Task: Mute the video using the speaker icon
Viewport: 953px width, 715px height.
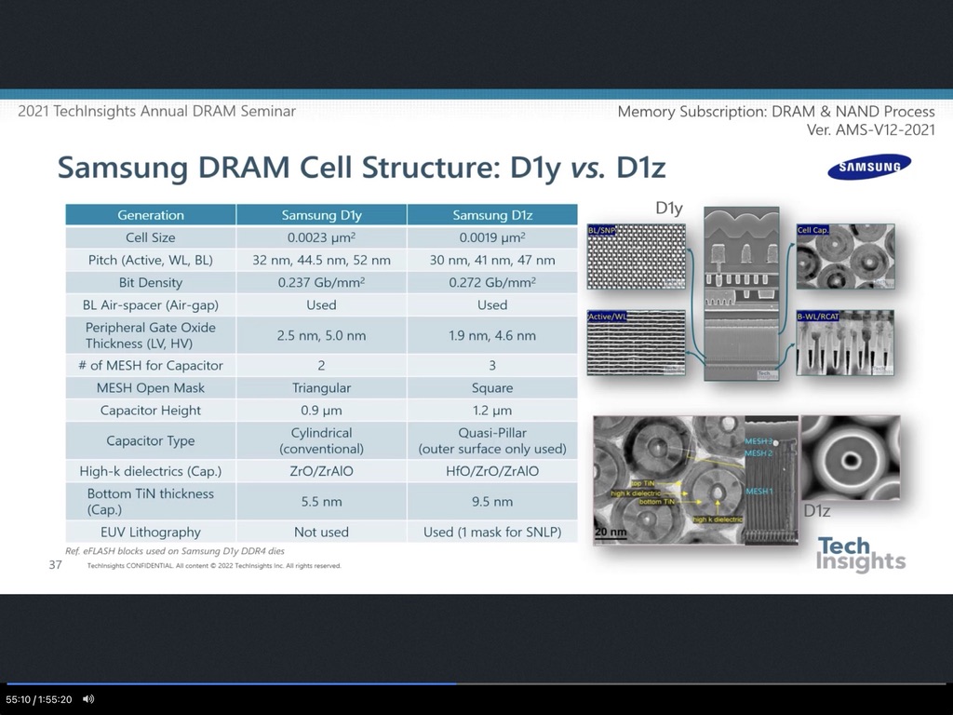Action: coord(88,698)
